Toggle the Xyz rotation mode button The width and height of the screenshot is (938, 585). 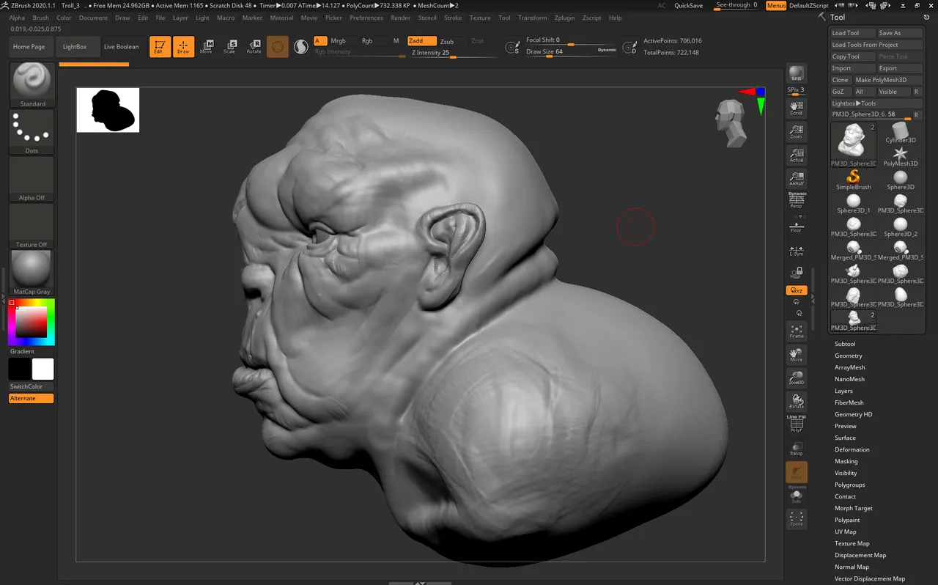coord(797,290)
